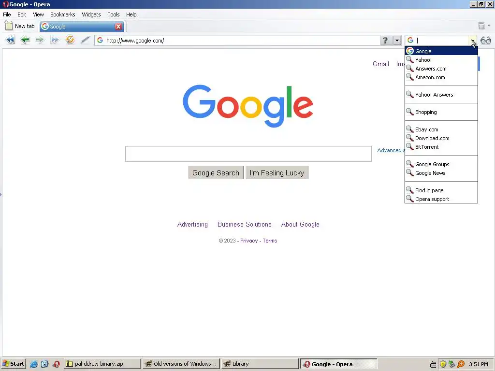
Task: Open the About Google link
Action: tap(300, 224)
